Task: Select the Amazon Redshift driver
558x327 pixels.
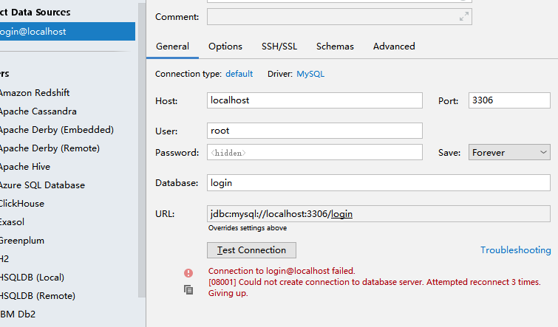Action: pos(35,93)
